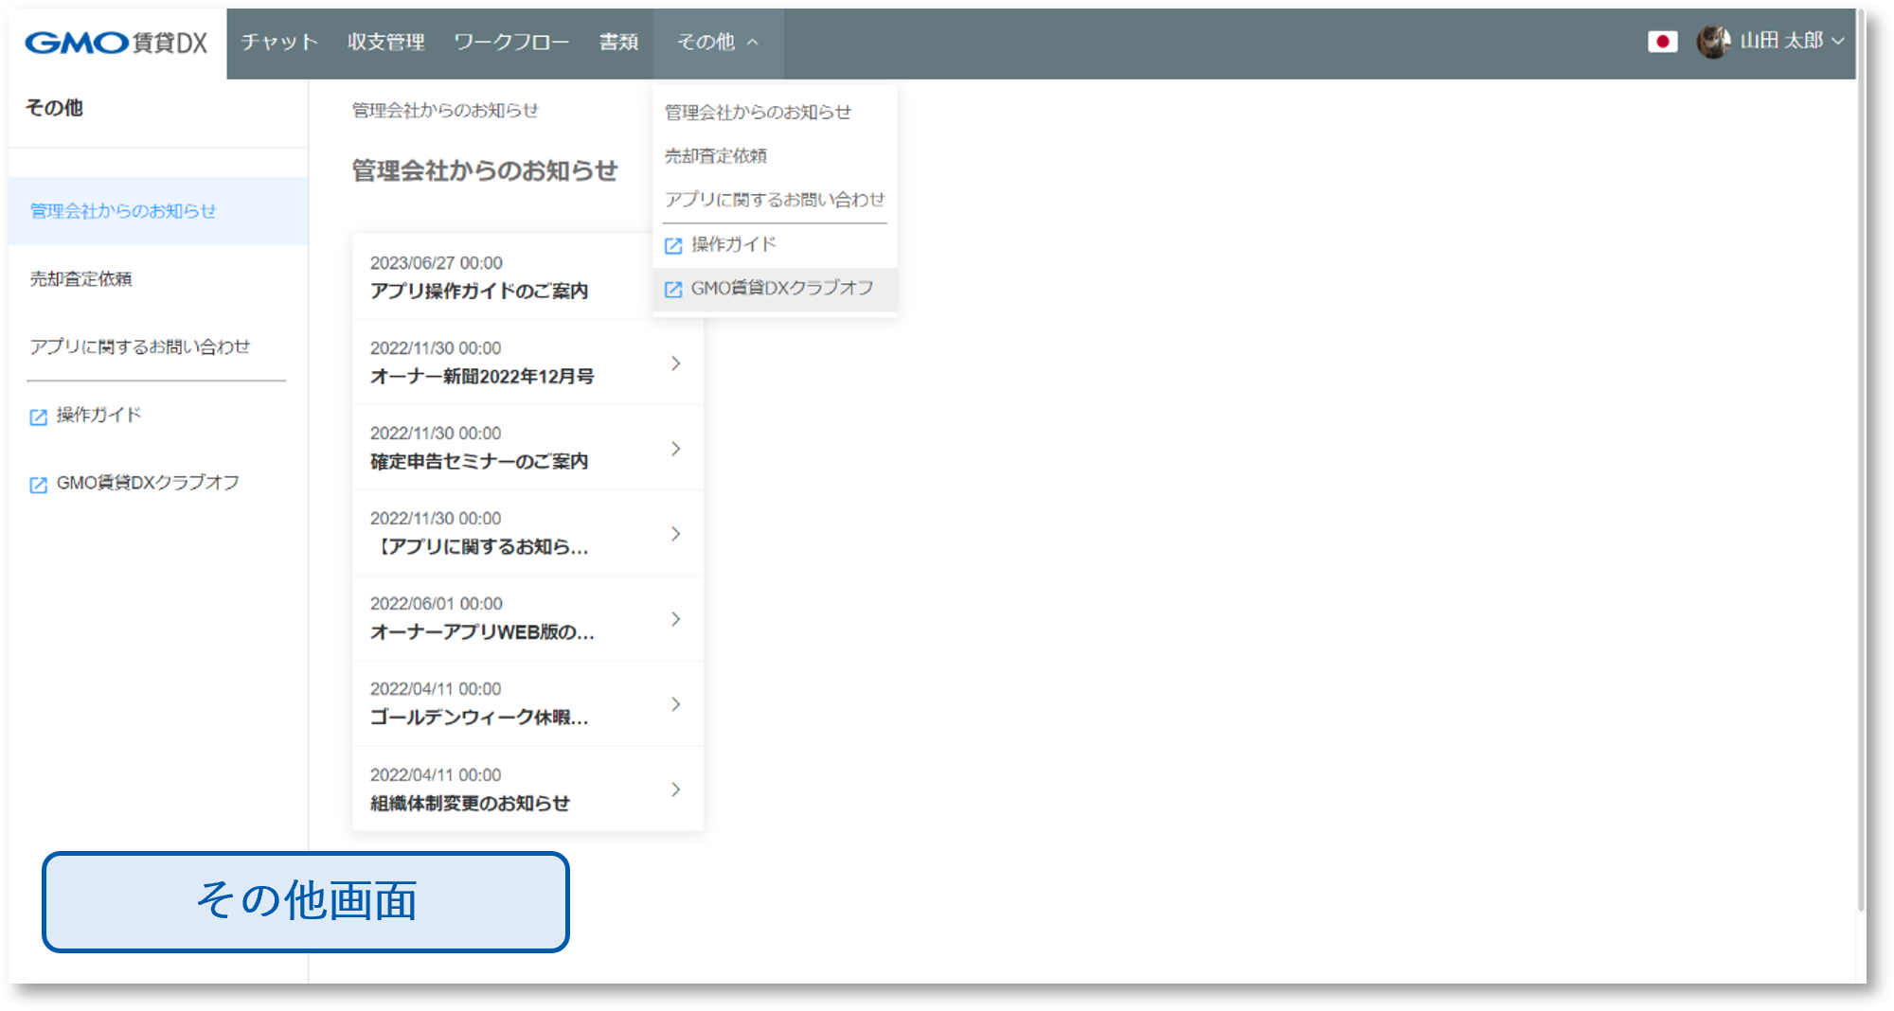Select 売却査定依頼 from the dropdown menu
The image size is (1894, 1011).
tap(717, 155)
